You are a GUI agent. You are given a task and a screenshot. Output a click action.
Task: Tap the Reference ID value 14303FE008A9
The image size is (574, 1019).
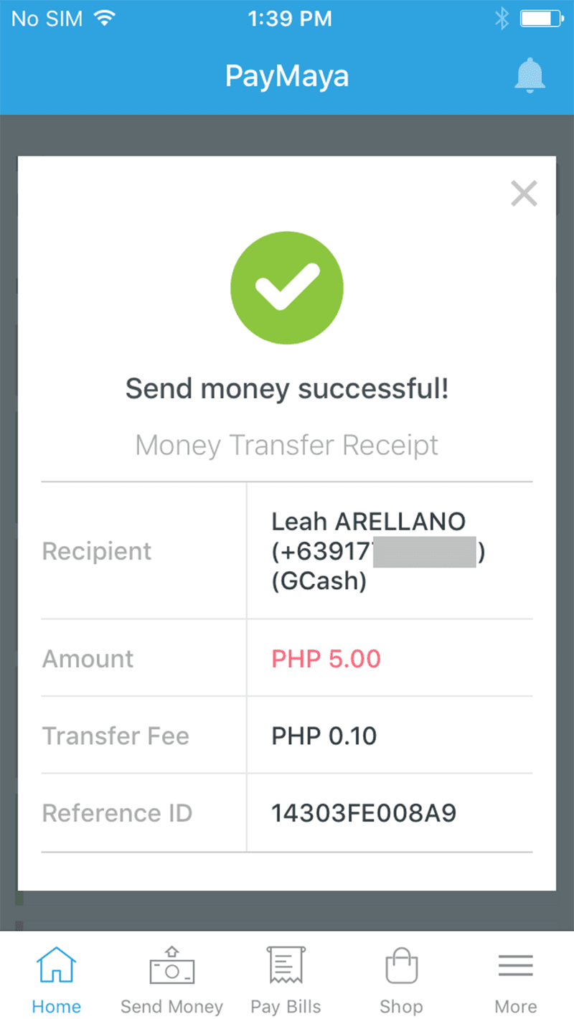pos(364,813)
